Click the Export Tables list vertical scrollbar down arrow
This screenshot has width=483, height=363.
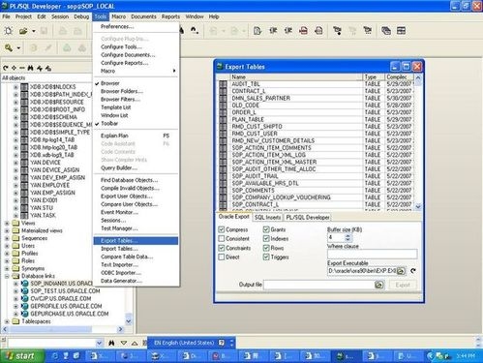pyautogui.click(x=418, y=206)
